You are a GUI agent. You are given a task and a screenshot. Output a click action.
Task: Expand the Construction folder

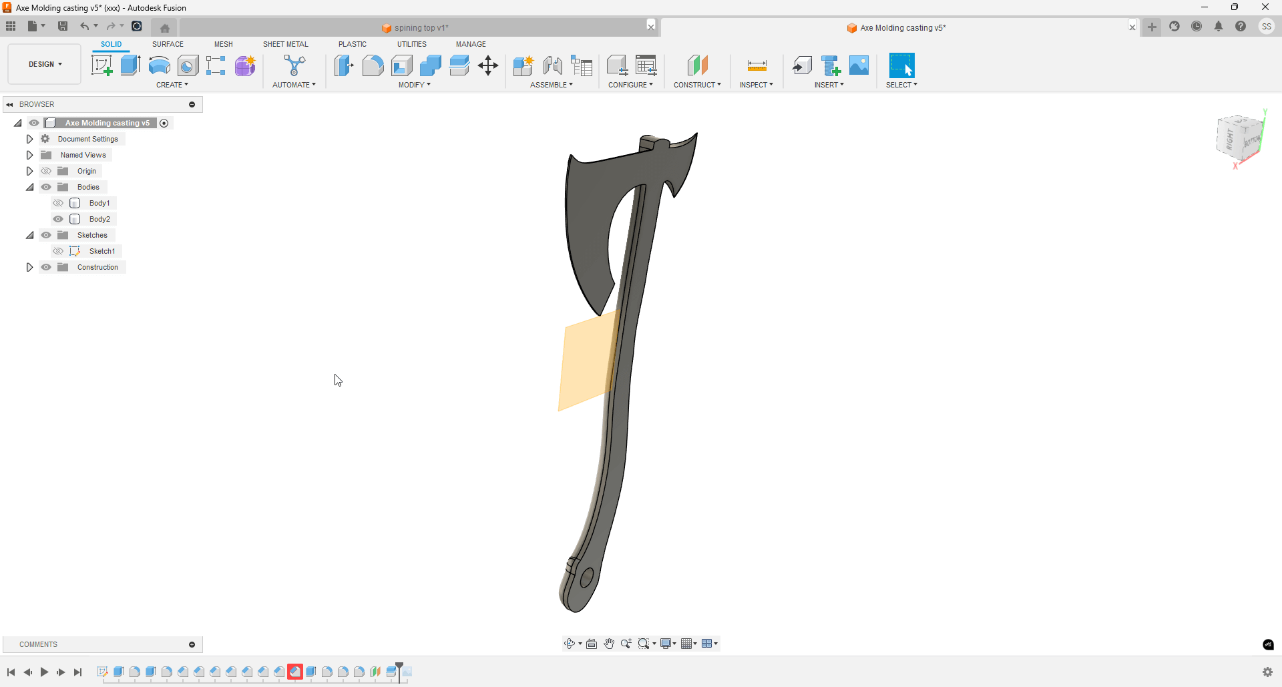click(x=29, y=267)
